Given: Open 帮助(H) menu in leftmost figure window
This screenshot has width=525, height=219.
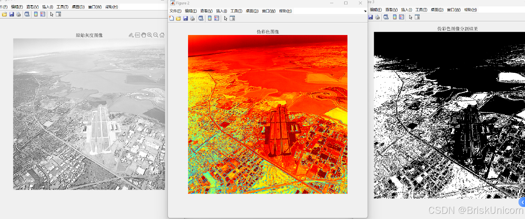Looking at the screenshot, I should tap(111, 7).
